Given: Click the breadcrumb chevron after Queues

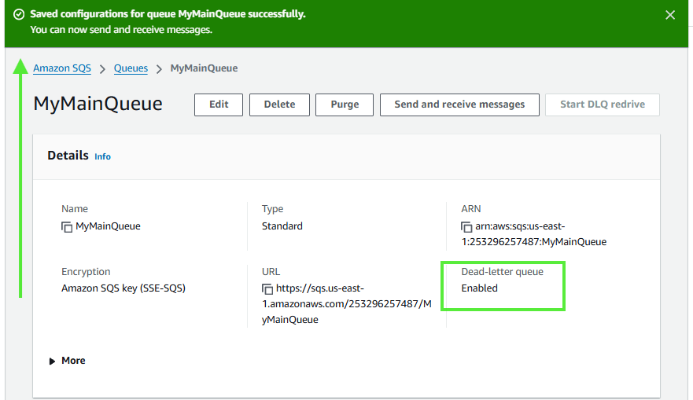Looking at the screenshot, I should (159, 69).
